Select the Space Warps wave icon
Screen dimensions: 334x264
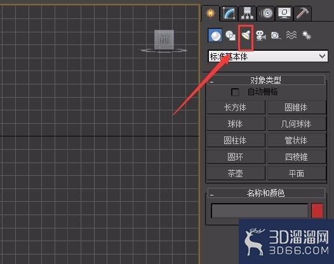291,36
